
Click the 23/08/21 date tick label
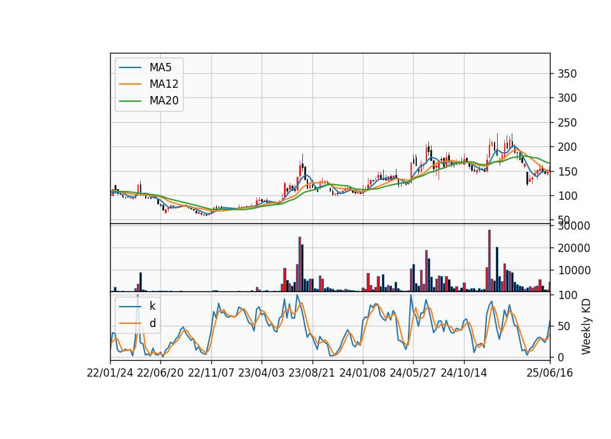click(x=312, y=373)
